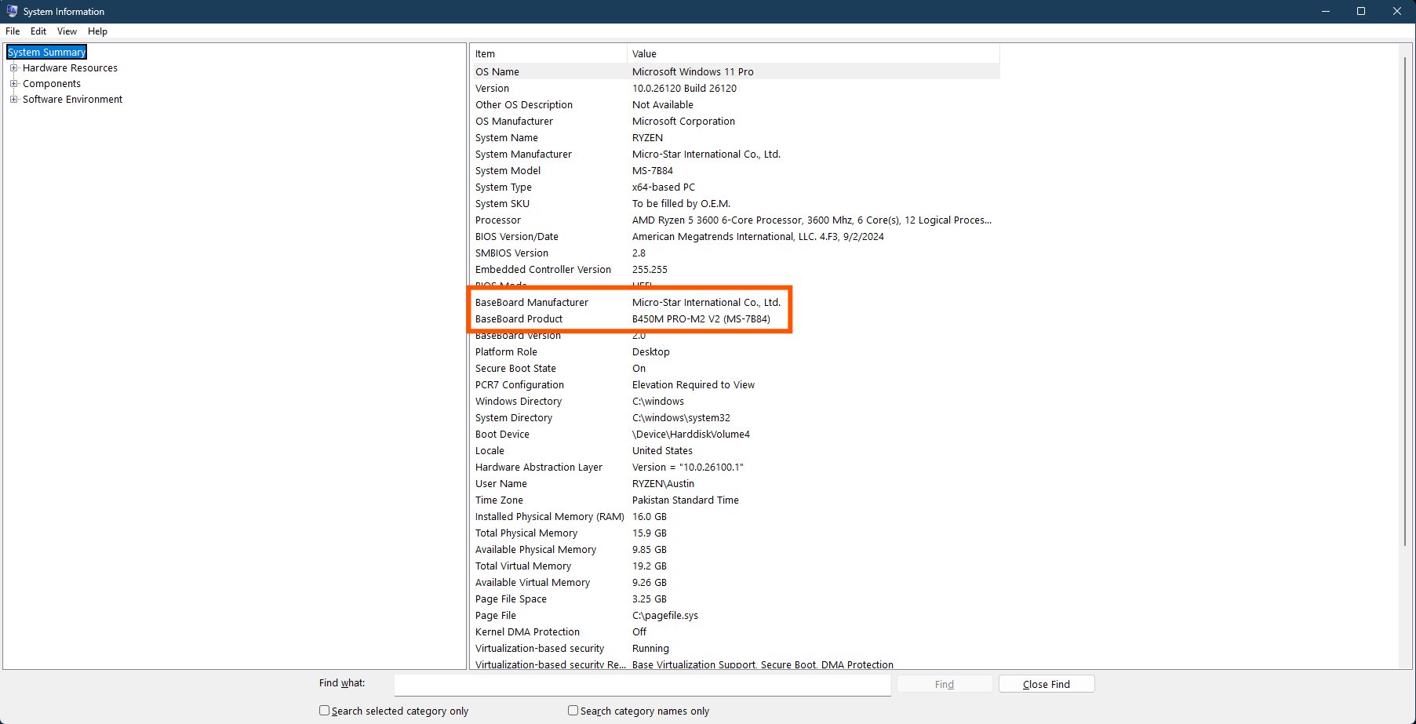Click the Value column header
The image size is (1416, 724).
click(x=814, y=53)
